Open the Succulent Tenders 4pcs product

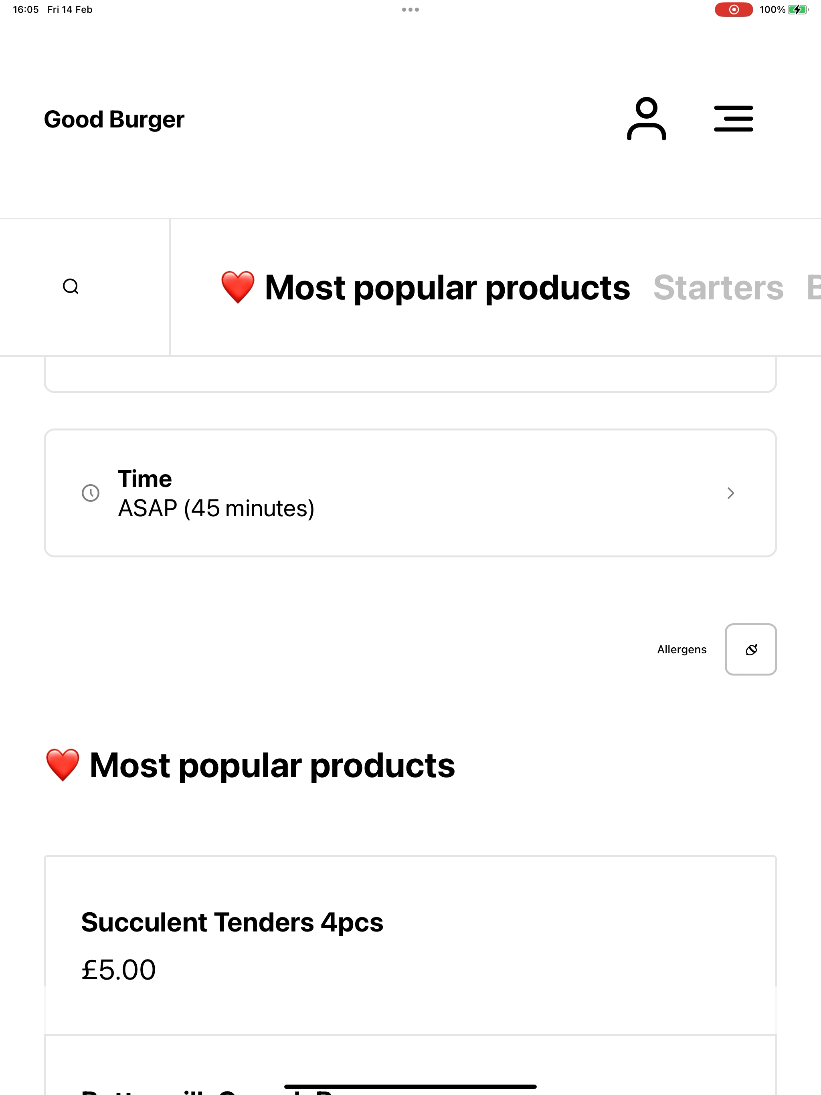[x=232, y=922]
